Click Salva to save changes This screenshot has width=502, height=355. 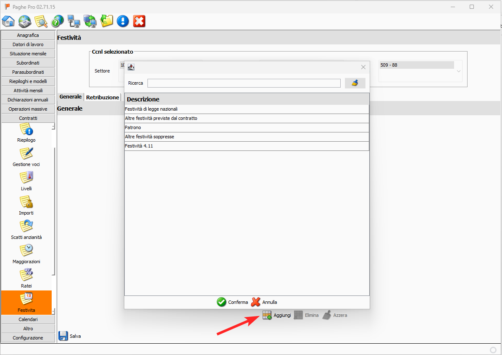tap(70, 336)
